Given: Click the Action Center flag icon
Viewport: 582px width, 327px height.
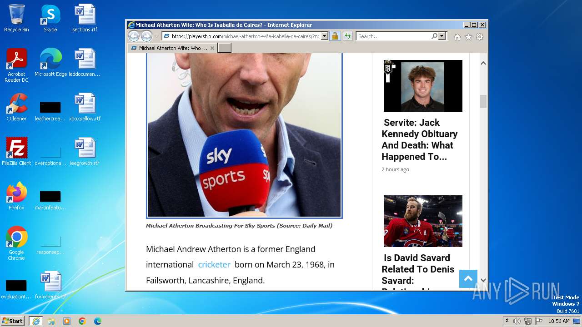Looking at the screenshot, I should pos(539,321).
